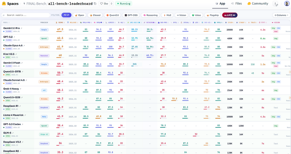The image size is (291, 154).
Task: Click Gemini 3.1 Pro score 67.5
Action: pyautogui.click(x=60, y=29)
